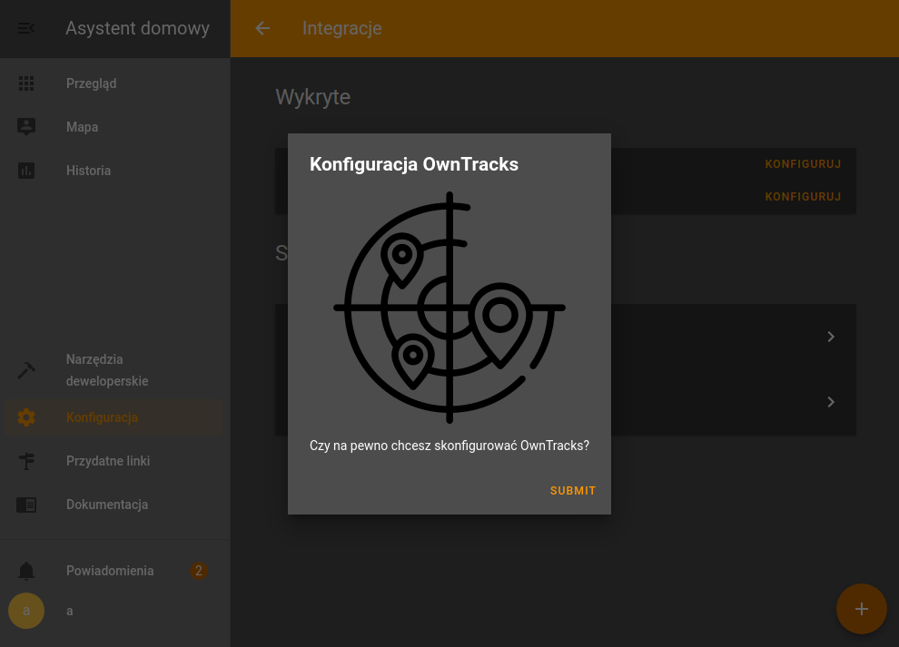This screenshot has width=899, height=647.
Task: Click the 'Czy na pewno chcesz' confirmation text
Action: pos(449,446)
